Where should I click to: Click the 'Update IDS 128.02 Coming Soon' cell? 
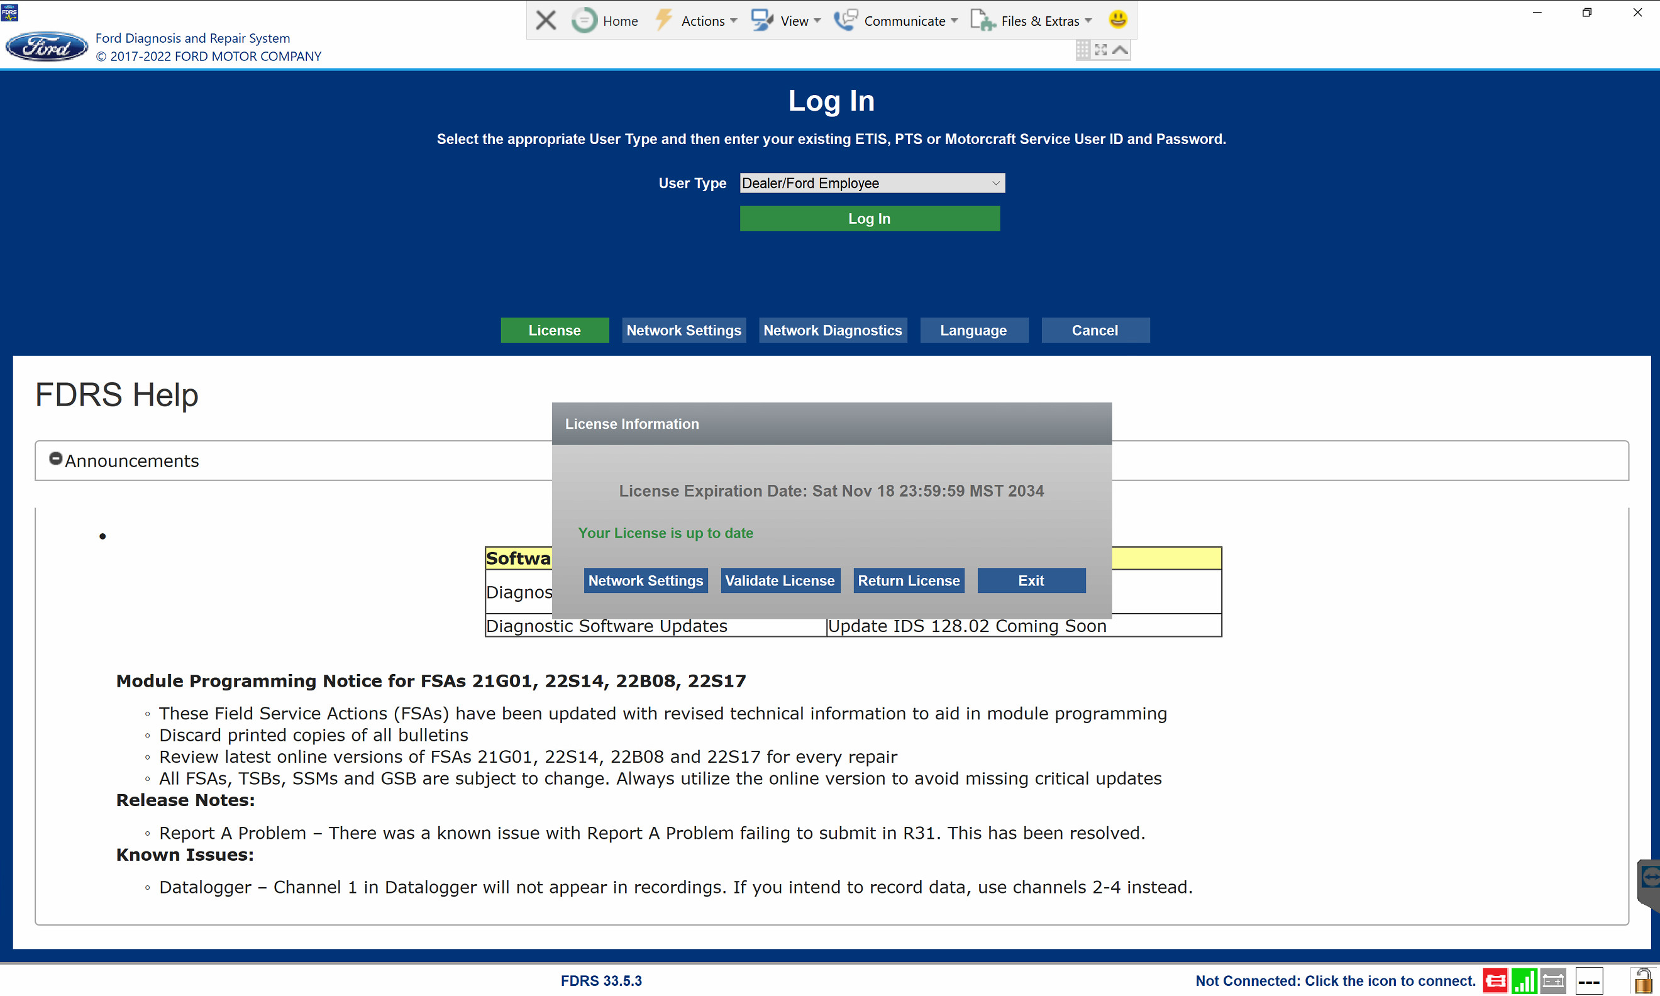[x=1024, y=626]
